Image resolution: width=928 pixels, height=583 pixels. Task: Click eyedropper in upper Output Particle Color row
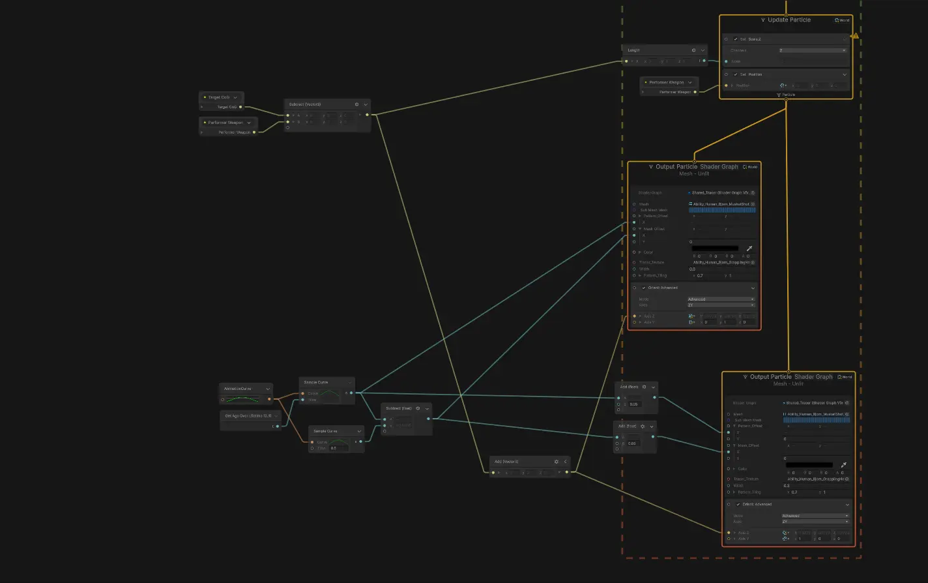pos(749,248)
